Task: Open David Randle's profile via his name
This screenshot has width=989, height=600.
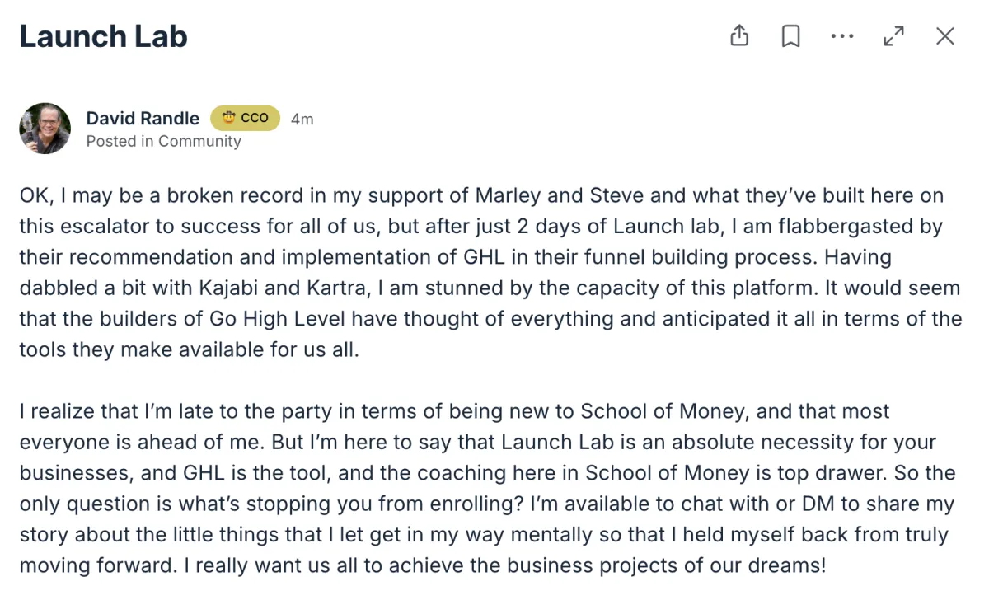Action: click(x=143, y=118)
